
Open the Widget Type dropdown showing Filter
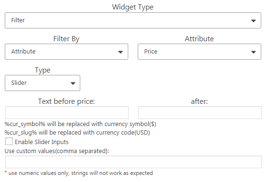pos(133,20)
